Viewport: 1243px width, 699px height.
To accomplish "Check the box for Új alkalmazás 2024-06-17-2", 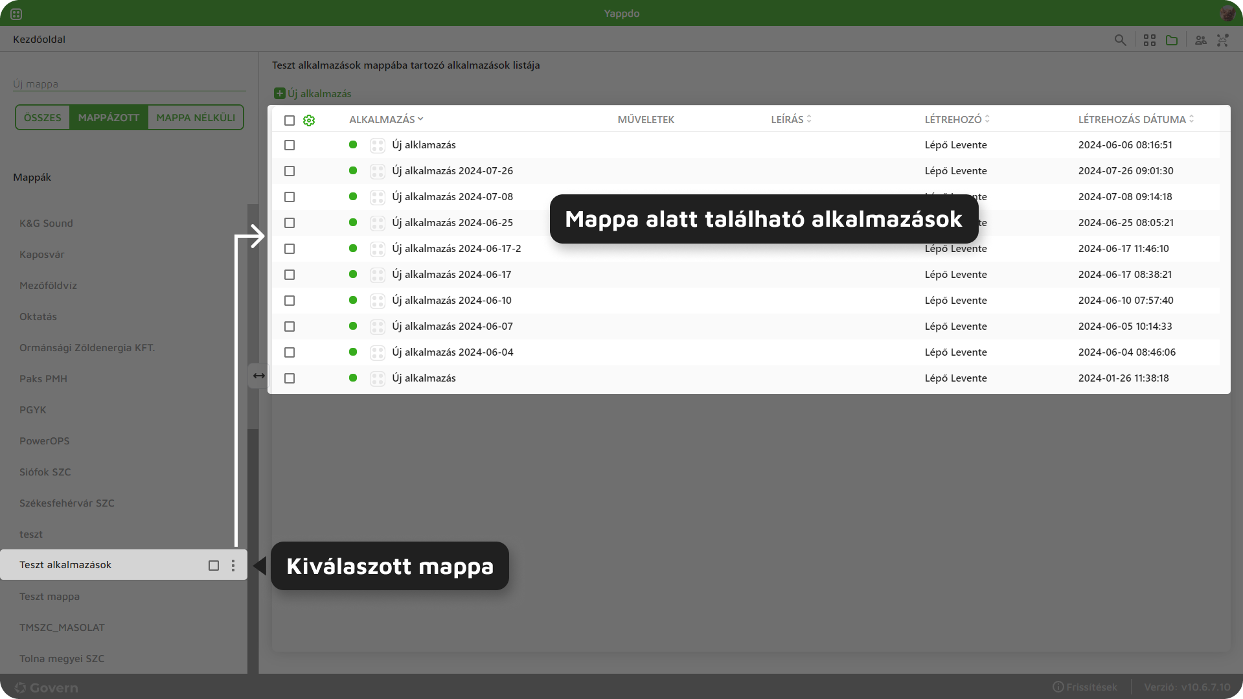I will pos(290,249).
